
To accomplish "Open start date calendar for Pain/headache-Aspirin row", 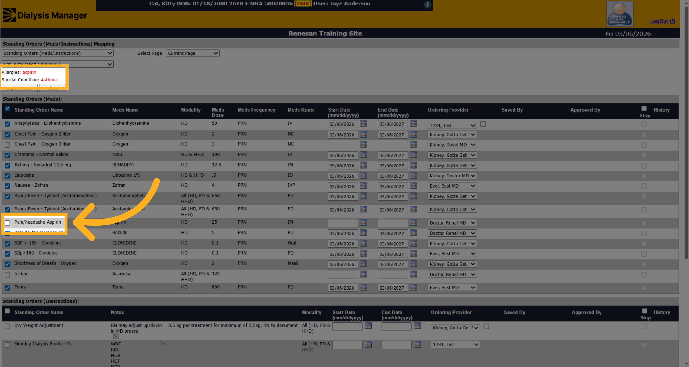I will (x=363, y=222).
